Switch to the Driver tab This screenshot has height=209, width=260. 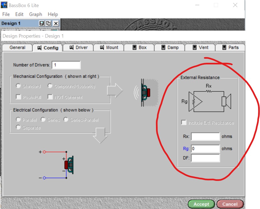79,48
